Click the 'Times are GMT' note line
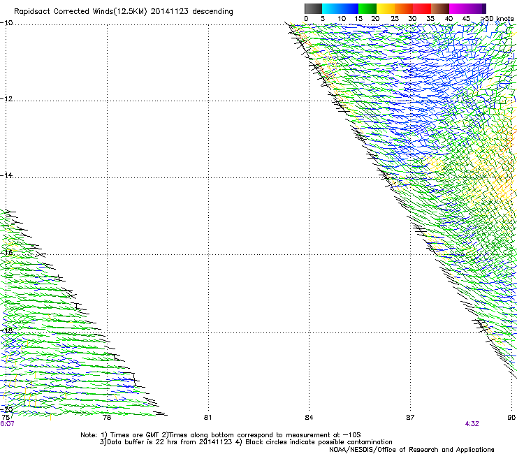The width and height of the screenshot is (517, 454). click(x=220, y=435)
